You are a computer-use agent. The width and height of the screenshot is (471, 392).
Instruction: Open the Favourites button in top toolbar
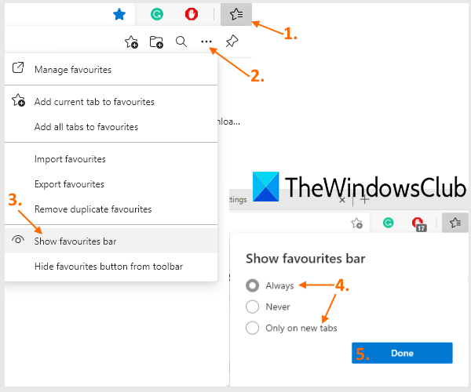[x=236, y=14]
